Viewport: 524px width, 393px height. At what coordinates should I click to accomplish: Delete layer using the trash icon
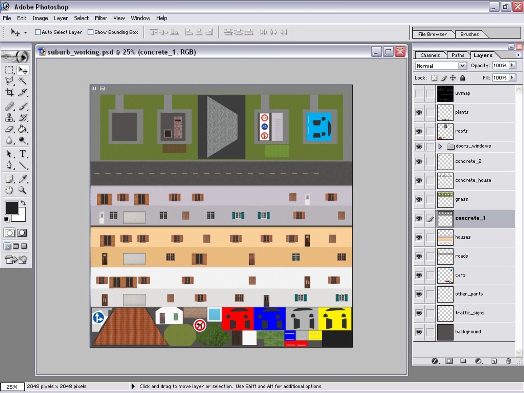point(508,361)
